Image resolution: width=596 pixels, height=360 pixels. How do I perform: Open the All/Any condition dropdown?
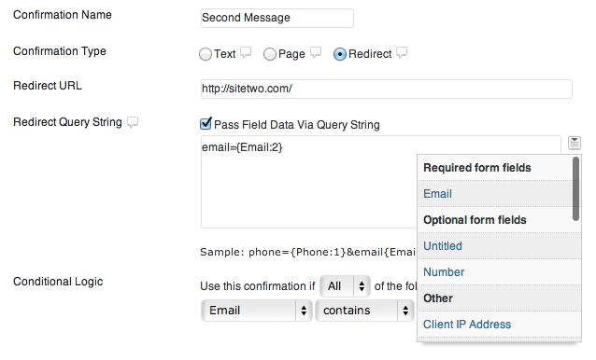click(345, 286)
